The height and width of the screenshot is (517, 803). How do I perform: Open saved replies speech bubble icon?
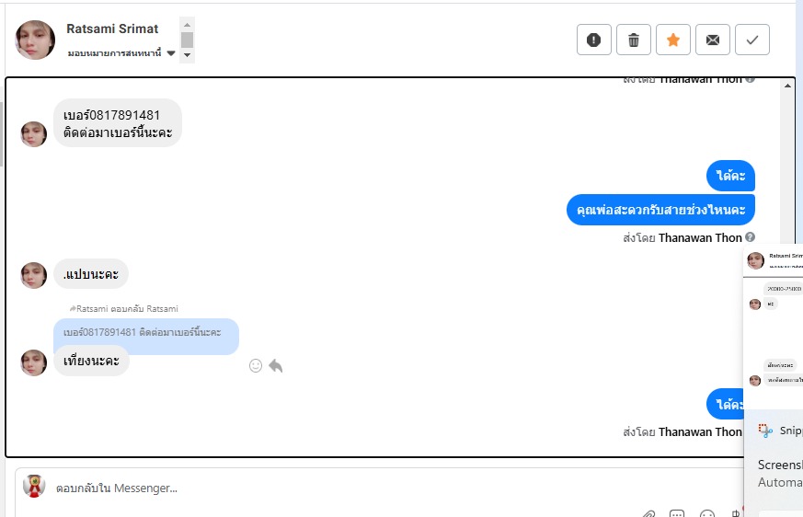[677, 513]
